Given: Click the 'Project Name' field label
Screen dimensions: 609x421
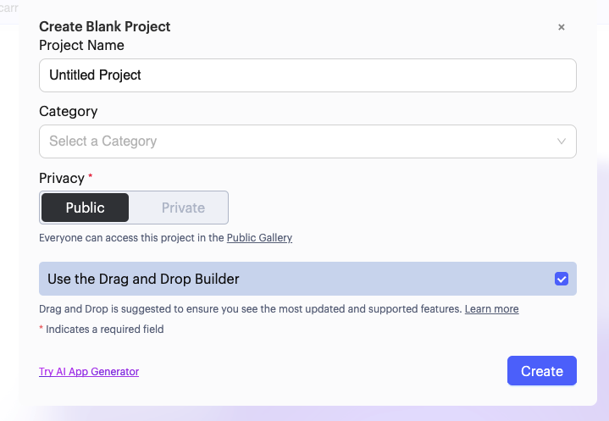Looking at the screenshot, I should (81, 45).
